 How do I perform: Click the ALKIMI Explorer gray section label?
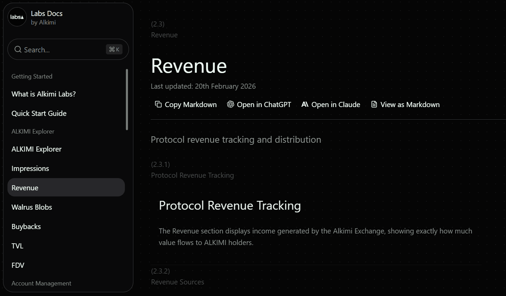tap(33, 132)
